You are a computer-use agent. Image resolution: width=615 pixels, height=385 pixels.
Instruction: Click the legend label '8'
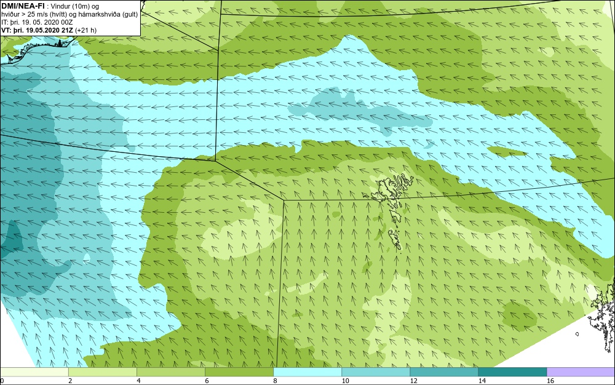pos(276,381)
